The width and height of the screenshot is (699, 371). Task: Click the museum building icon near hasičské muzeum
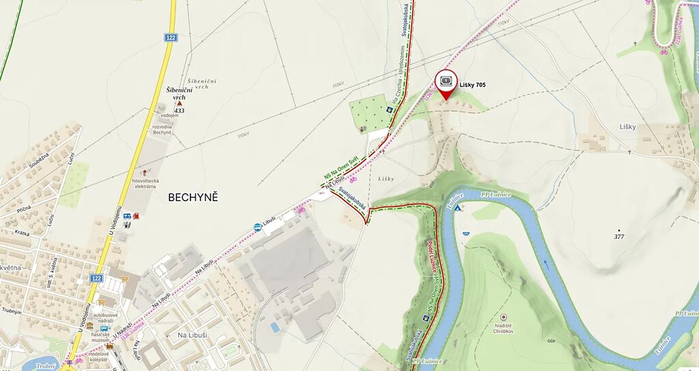[89, 326]
